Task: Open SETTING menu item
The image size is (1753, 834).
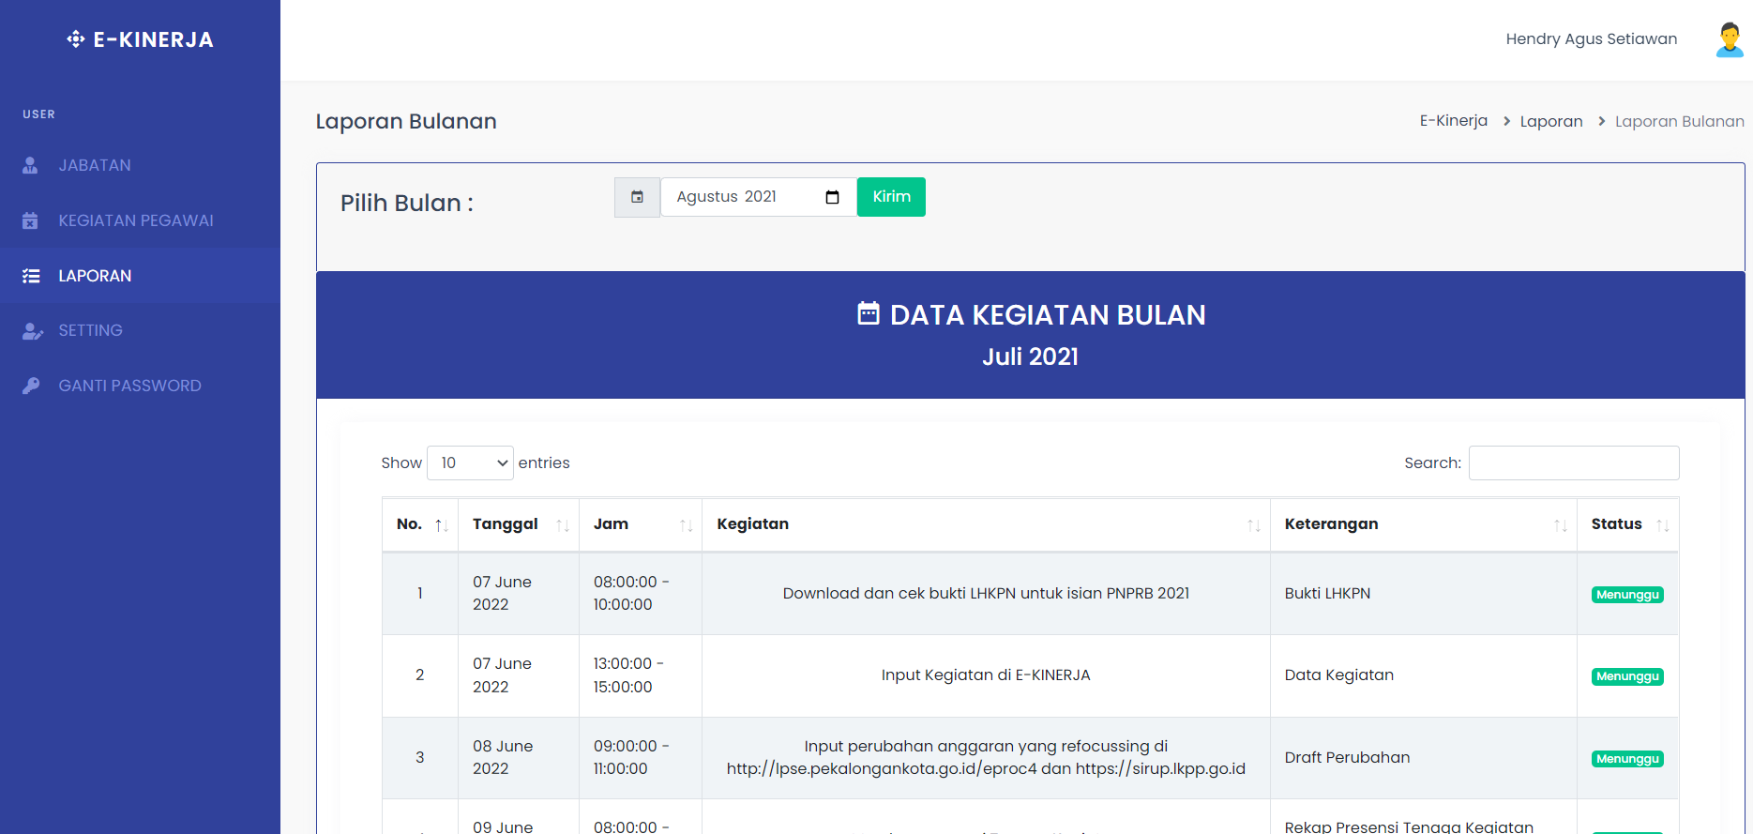Action: coord(140,330)
